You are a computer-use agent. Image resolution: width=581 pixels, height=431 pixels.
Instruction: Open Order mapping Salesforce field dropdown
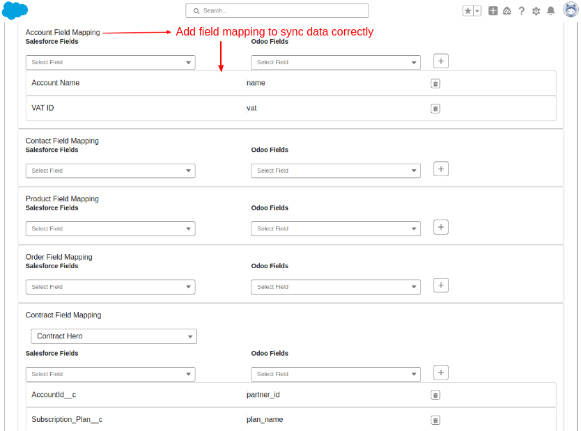click(111, 287)
